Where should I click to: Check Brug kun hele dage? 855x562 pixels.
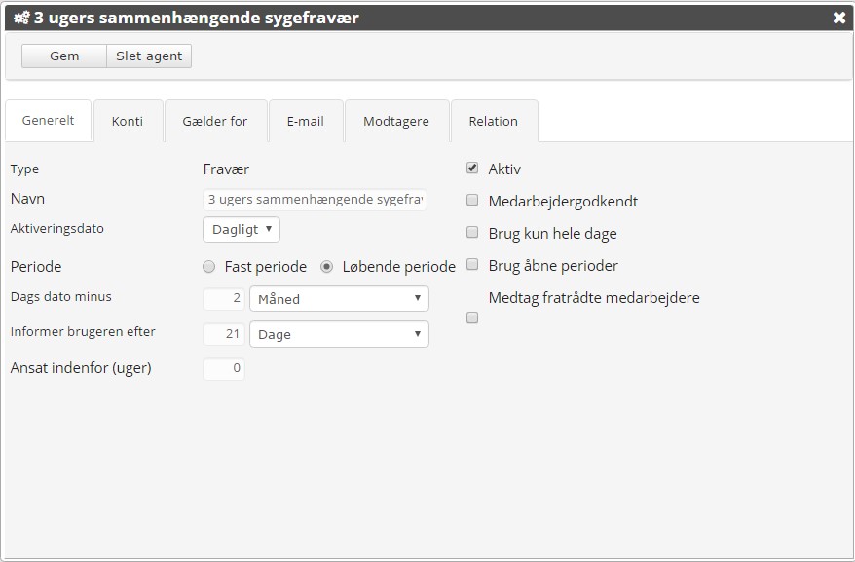tap(472, 233)
